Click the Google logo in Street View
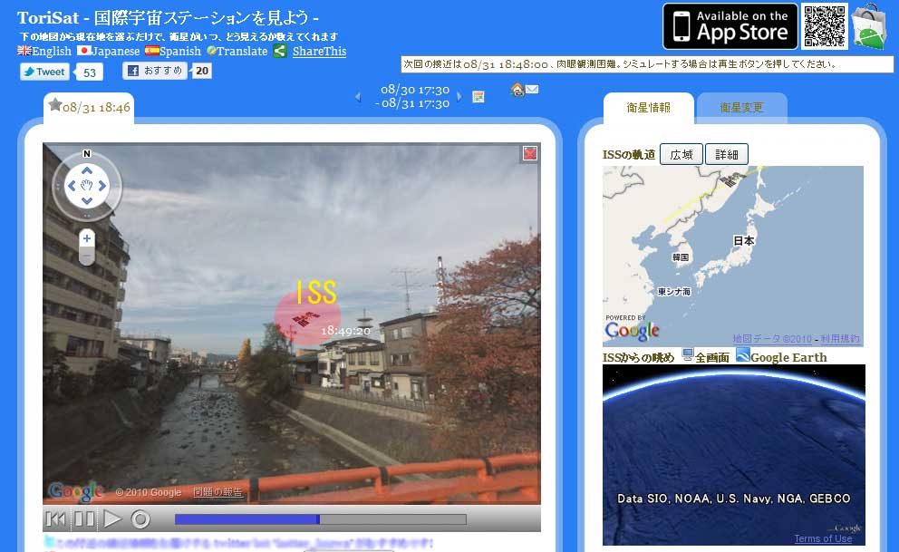Image resolution: width=899 pixels, height=552 pixels. (76, 491)
